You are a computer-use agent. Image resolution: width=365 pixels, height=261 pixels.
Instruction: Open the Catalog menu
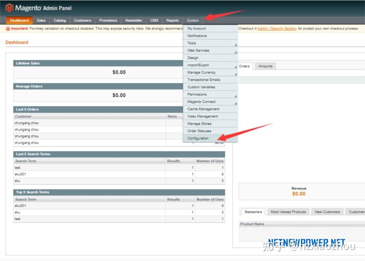coord(60,20)
